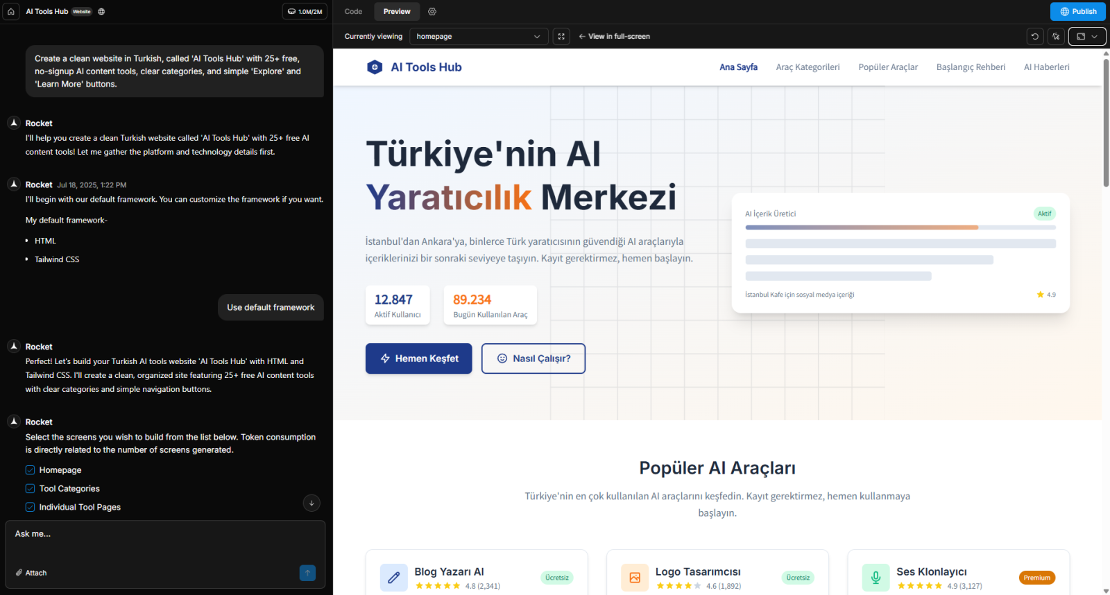Toggle the Individual Tool Pages checkbox
The height and width of the screenshot is (595, 1110).
31,508
